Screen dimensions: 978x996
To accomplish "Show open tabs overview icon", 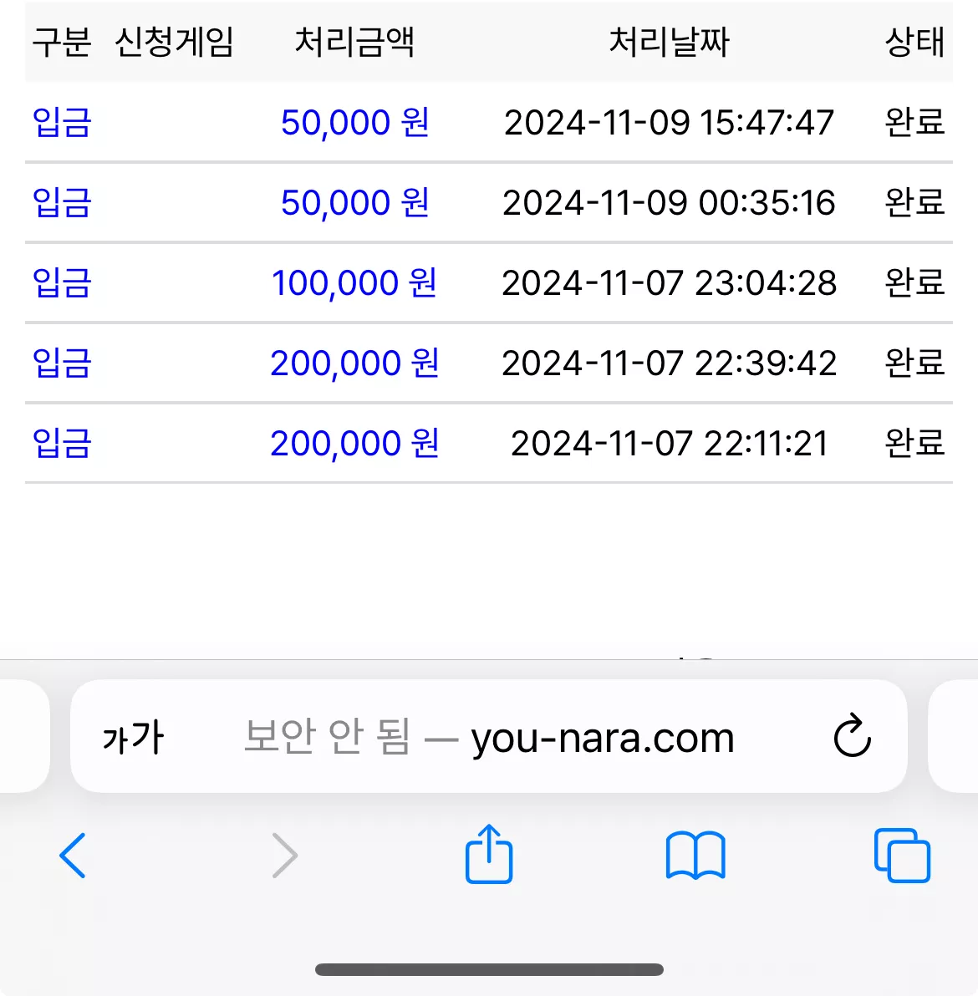I will 902,855.
